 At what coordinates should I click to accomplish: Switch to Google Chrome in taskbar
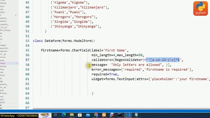(96, 115)
